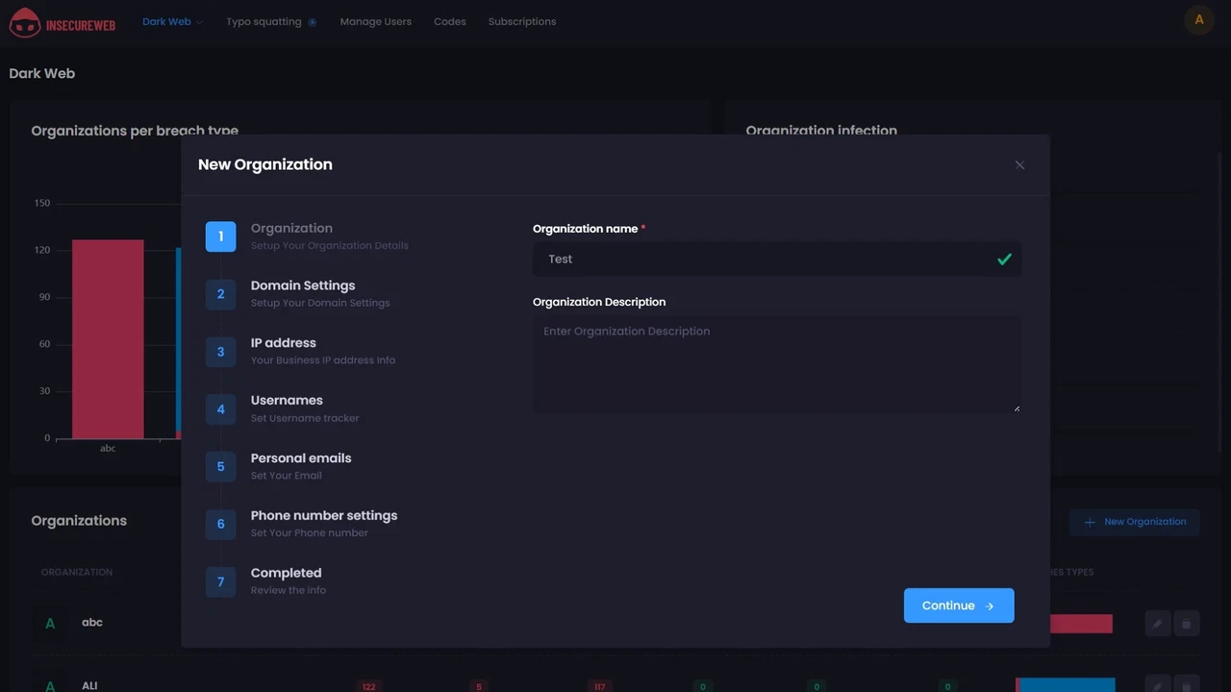
Task: Open the Manage Users page
Action: [x=375, y=21]
